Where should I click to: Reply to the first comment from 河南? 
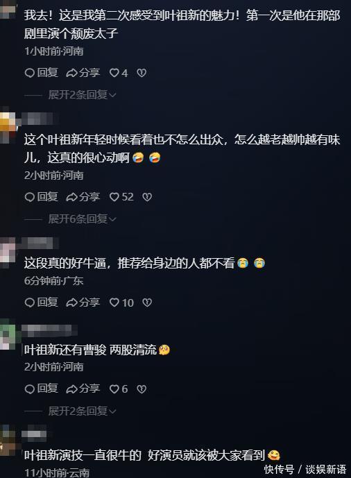point(41,73)
